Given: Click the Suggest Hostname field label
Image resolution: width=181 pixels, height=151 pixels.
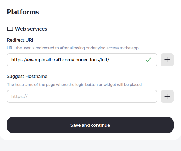Looking at the screenshot, I should (x=27, y=76).
